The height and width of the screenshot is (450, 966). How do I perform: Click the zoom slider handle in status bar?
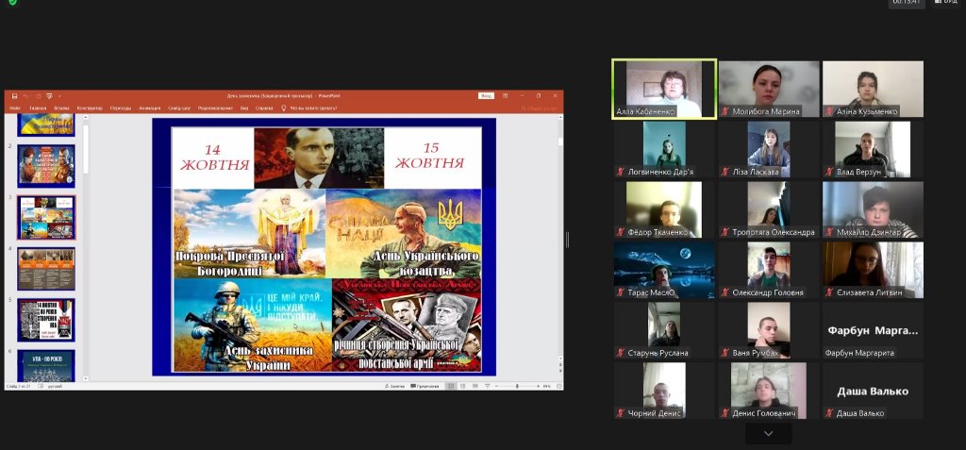click(517, 386)
